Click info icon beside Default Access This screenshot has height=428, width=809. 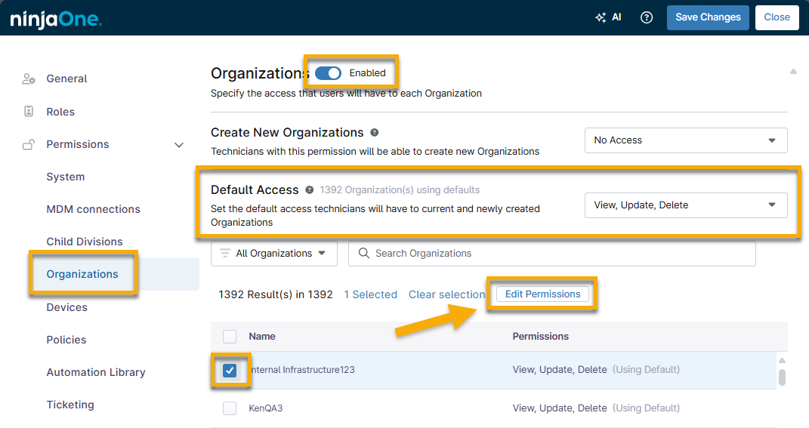[309, 189]
